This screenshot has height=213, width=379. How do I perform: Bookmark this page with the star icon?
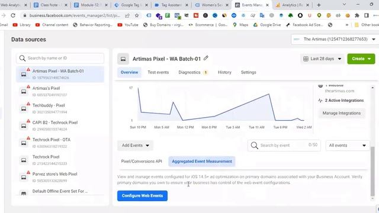pyautogui.click(x=137, y=15)
